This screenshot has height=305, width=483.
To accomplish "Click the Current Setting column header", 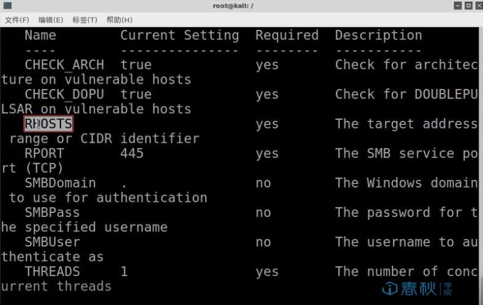I will tap(180, 36).
